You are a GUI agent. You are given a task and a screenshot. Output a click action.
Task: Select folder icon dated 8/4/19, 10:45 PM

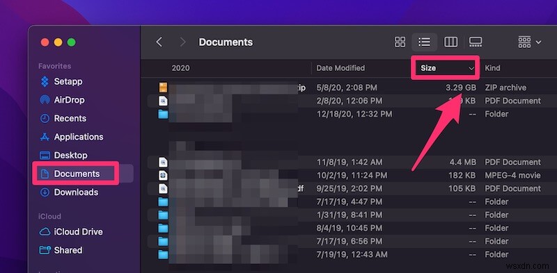tap(163, 229)
